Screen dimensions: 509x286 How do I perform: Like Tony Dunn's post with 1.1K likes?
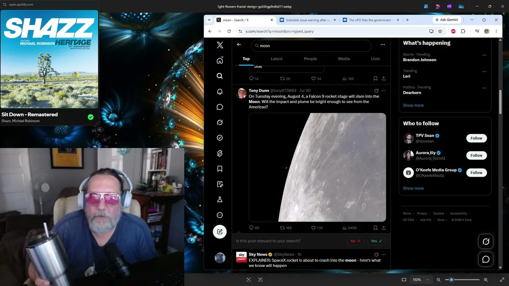[317, 228]
